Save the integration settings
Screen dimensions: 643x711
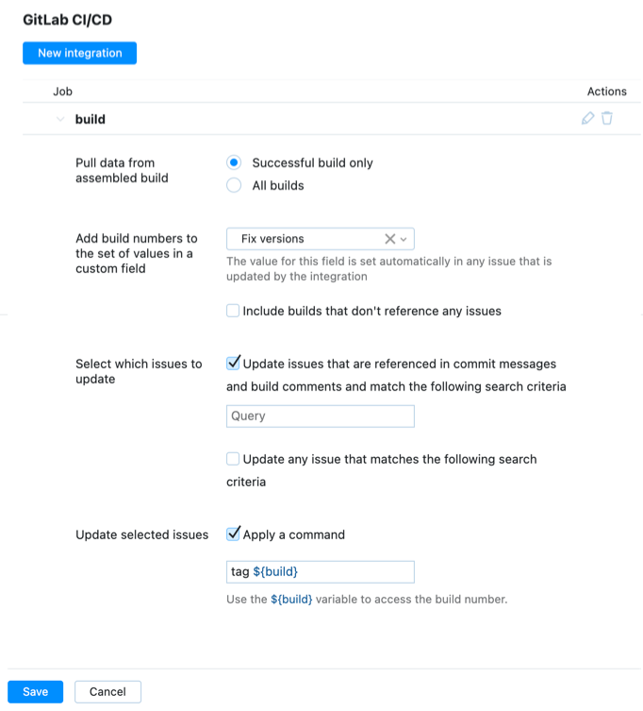pyautogui.click(x=35, y=691)
